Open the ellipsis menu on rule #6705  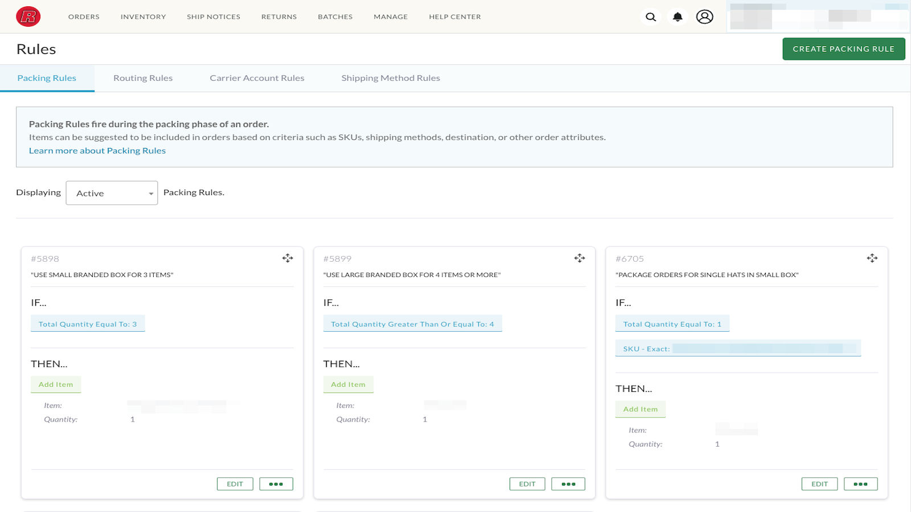860,483
